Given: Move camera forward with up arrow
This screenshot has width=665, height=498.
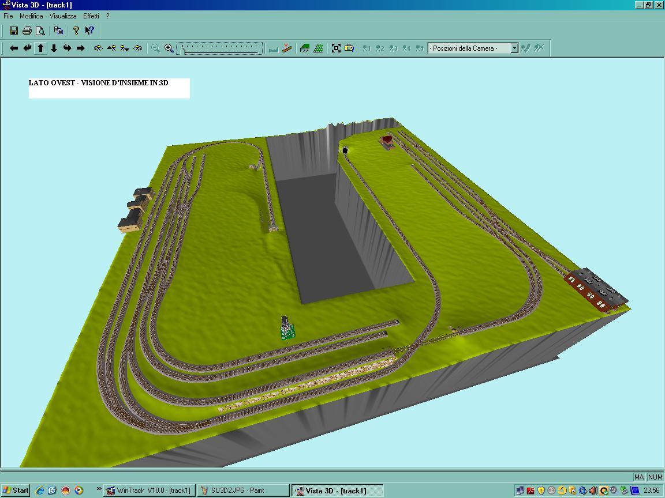Looking at the screenshot, I should [x=41, y=48].
